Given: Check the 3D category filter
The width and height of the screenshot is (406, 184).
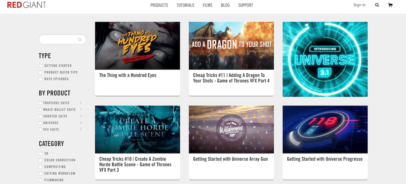Looking at the screenshot, I should coord(41,154).
